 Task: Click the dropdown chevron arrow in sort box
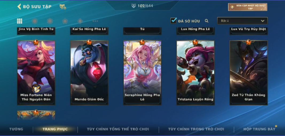263,21
